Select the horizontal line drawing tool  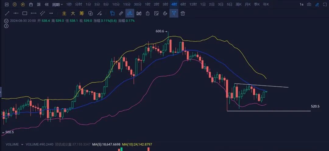16,13
